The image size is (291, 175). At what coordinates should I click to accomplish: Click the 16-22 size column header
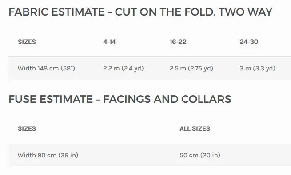tap(178, 42)
